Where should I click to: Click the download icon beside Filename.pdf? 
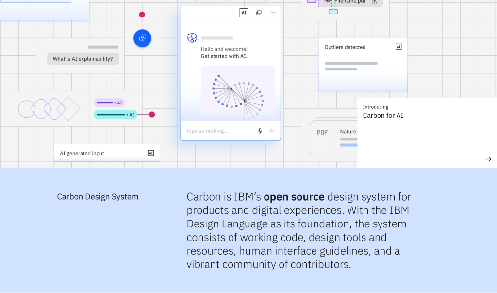[x=373, y=2]
